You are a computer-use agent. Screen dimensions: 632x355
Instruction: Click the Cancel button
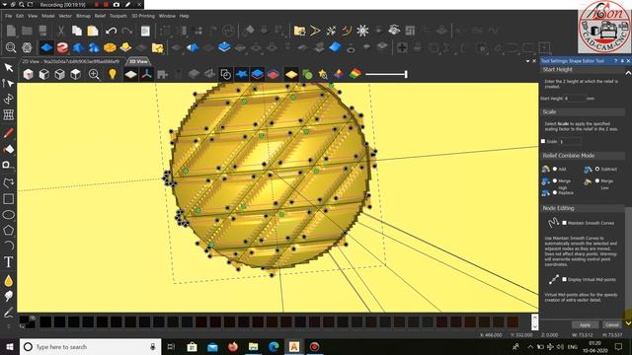(611, 324)
